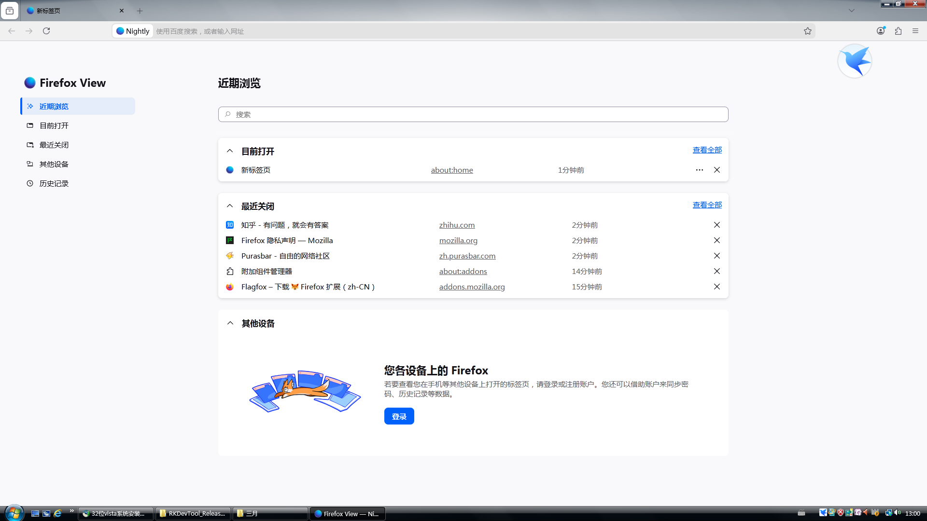Open new tab with plus button
The width and height of the screenshot is (927, 521).
[x=140, y=11]
